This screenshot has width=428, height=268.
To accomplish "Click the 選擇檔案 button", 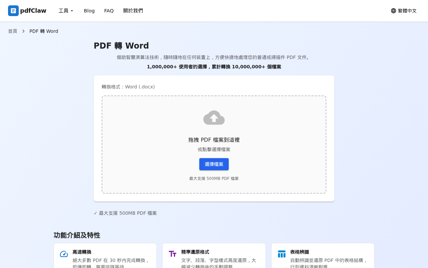I will (x=214, y=164).
